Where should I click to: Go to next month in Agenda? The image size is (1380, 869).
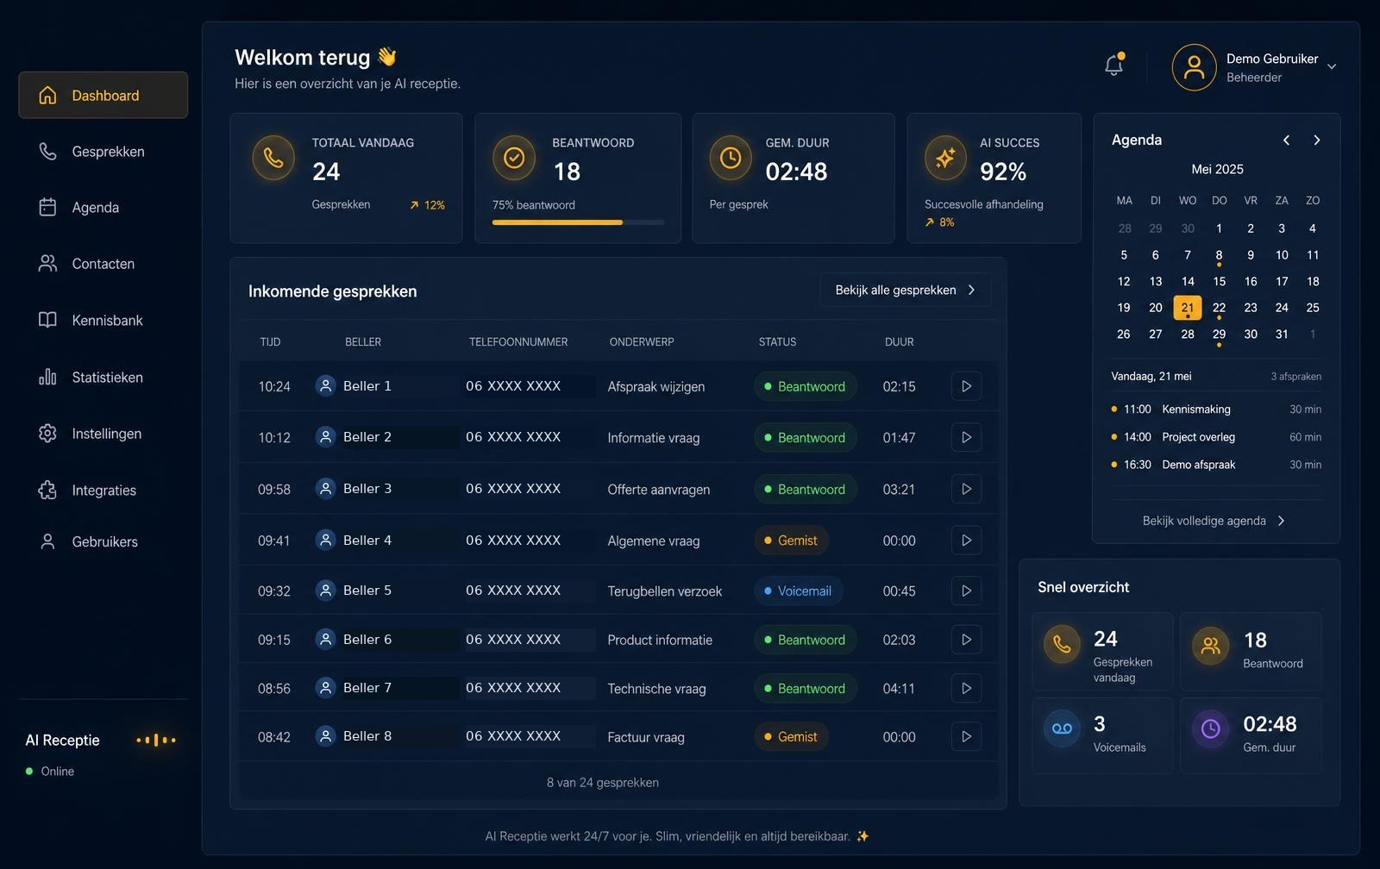1317,140
